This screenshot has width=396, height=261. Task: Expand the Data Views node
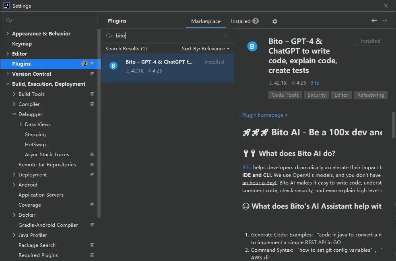(x=21, y=124)
